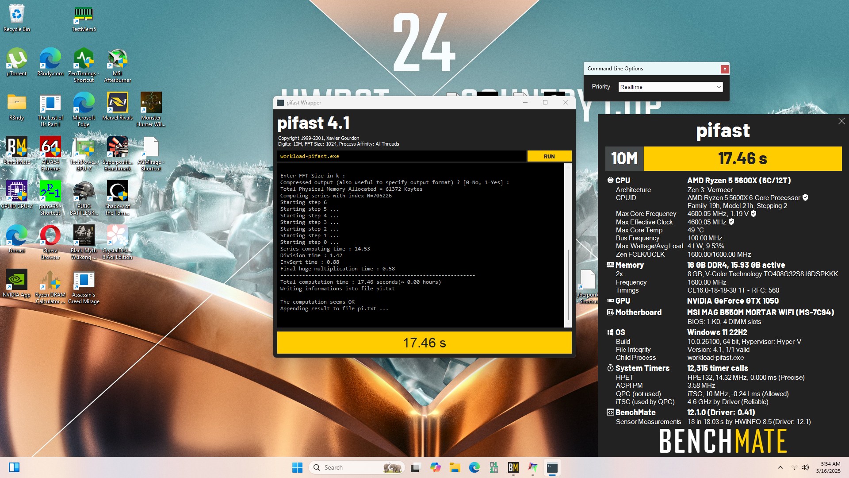This screenshot has width=849, height=478.
Task: Launch the Marvel Rivals desktop shortcut
Action: pyautogui.click(x=117, y=106)
